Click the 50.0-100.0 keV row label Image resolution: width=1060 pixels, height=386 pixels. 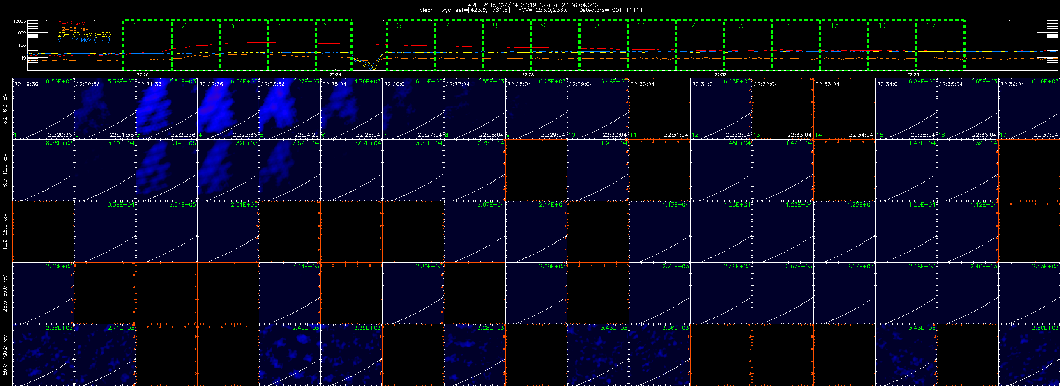coord(5,355)
